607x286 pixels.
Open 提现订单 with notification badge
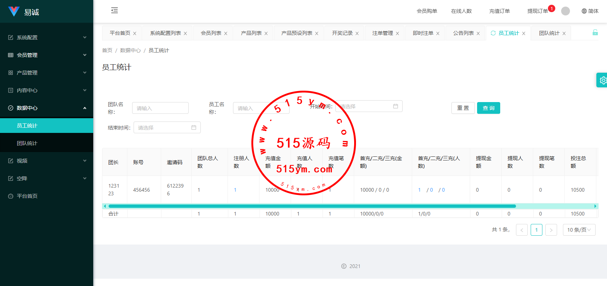click(x=537, y=11)
